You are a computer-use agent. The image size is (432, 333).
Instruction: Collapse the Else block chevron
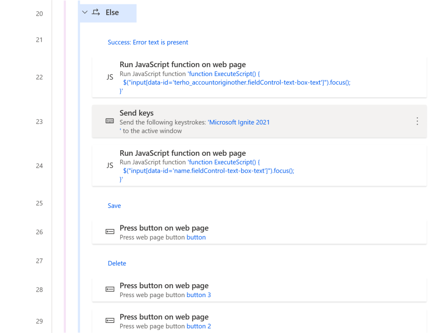pyautogui.click(x=85, y=13)
